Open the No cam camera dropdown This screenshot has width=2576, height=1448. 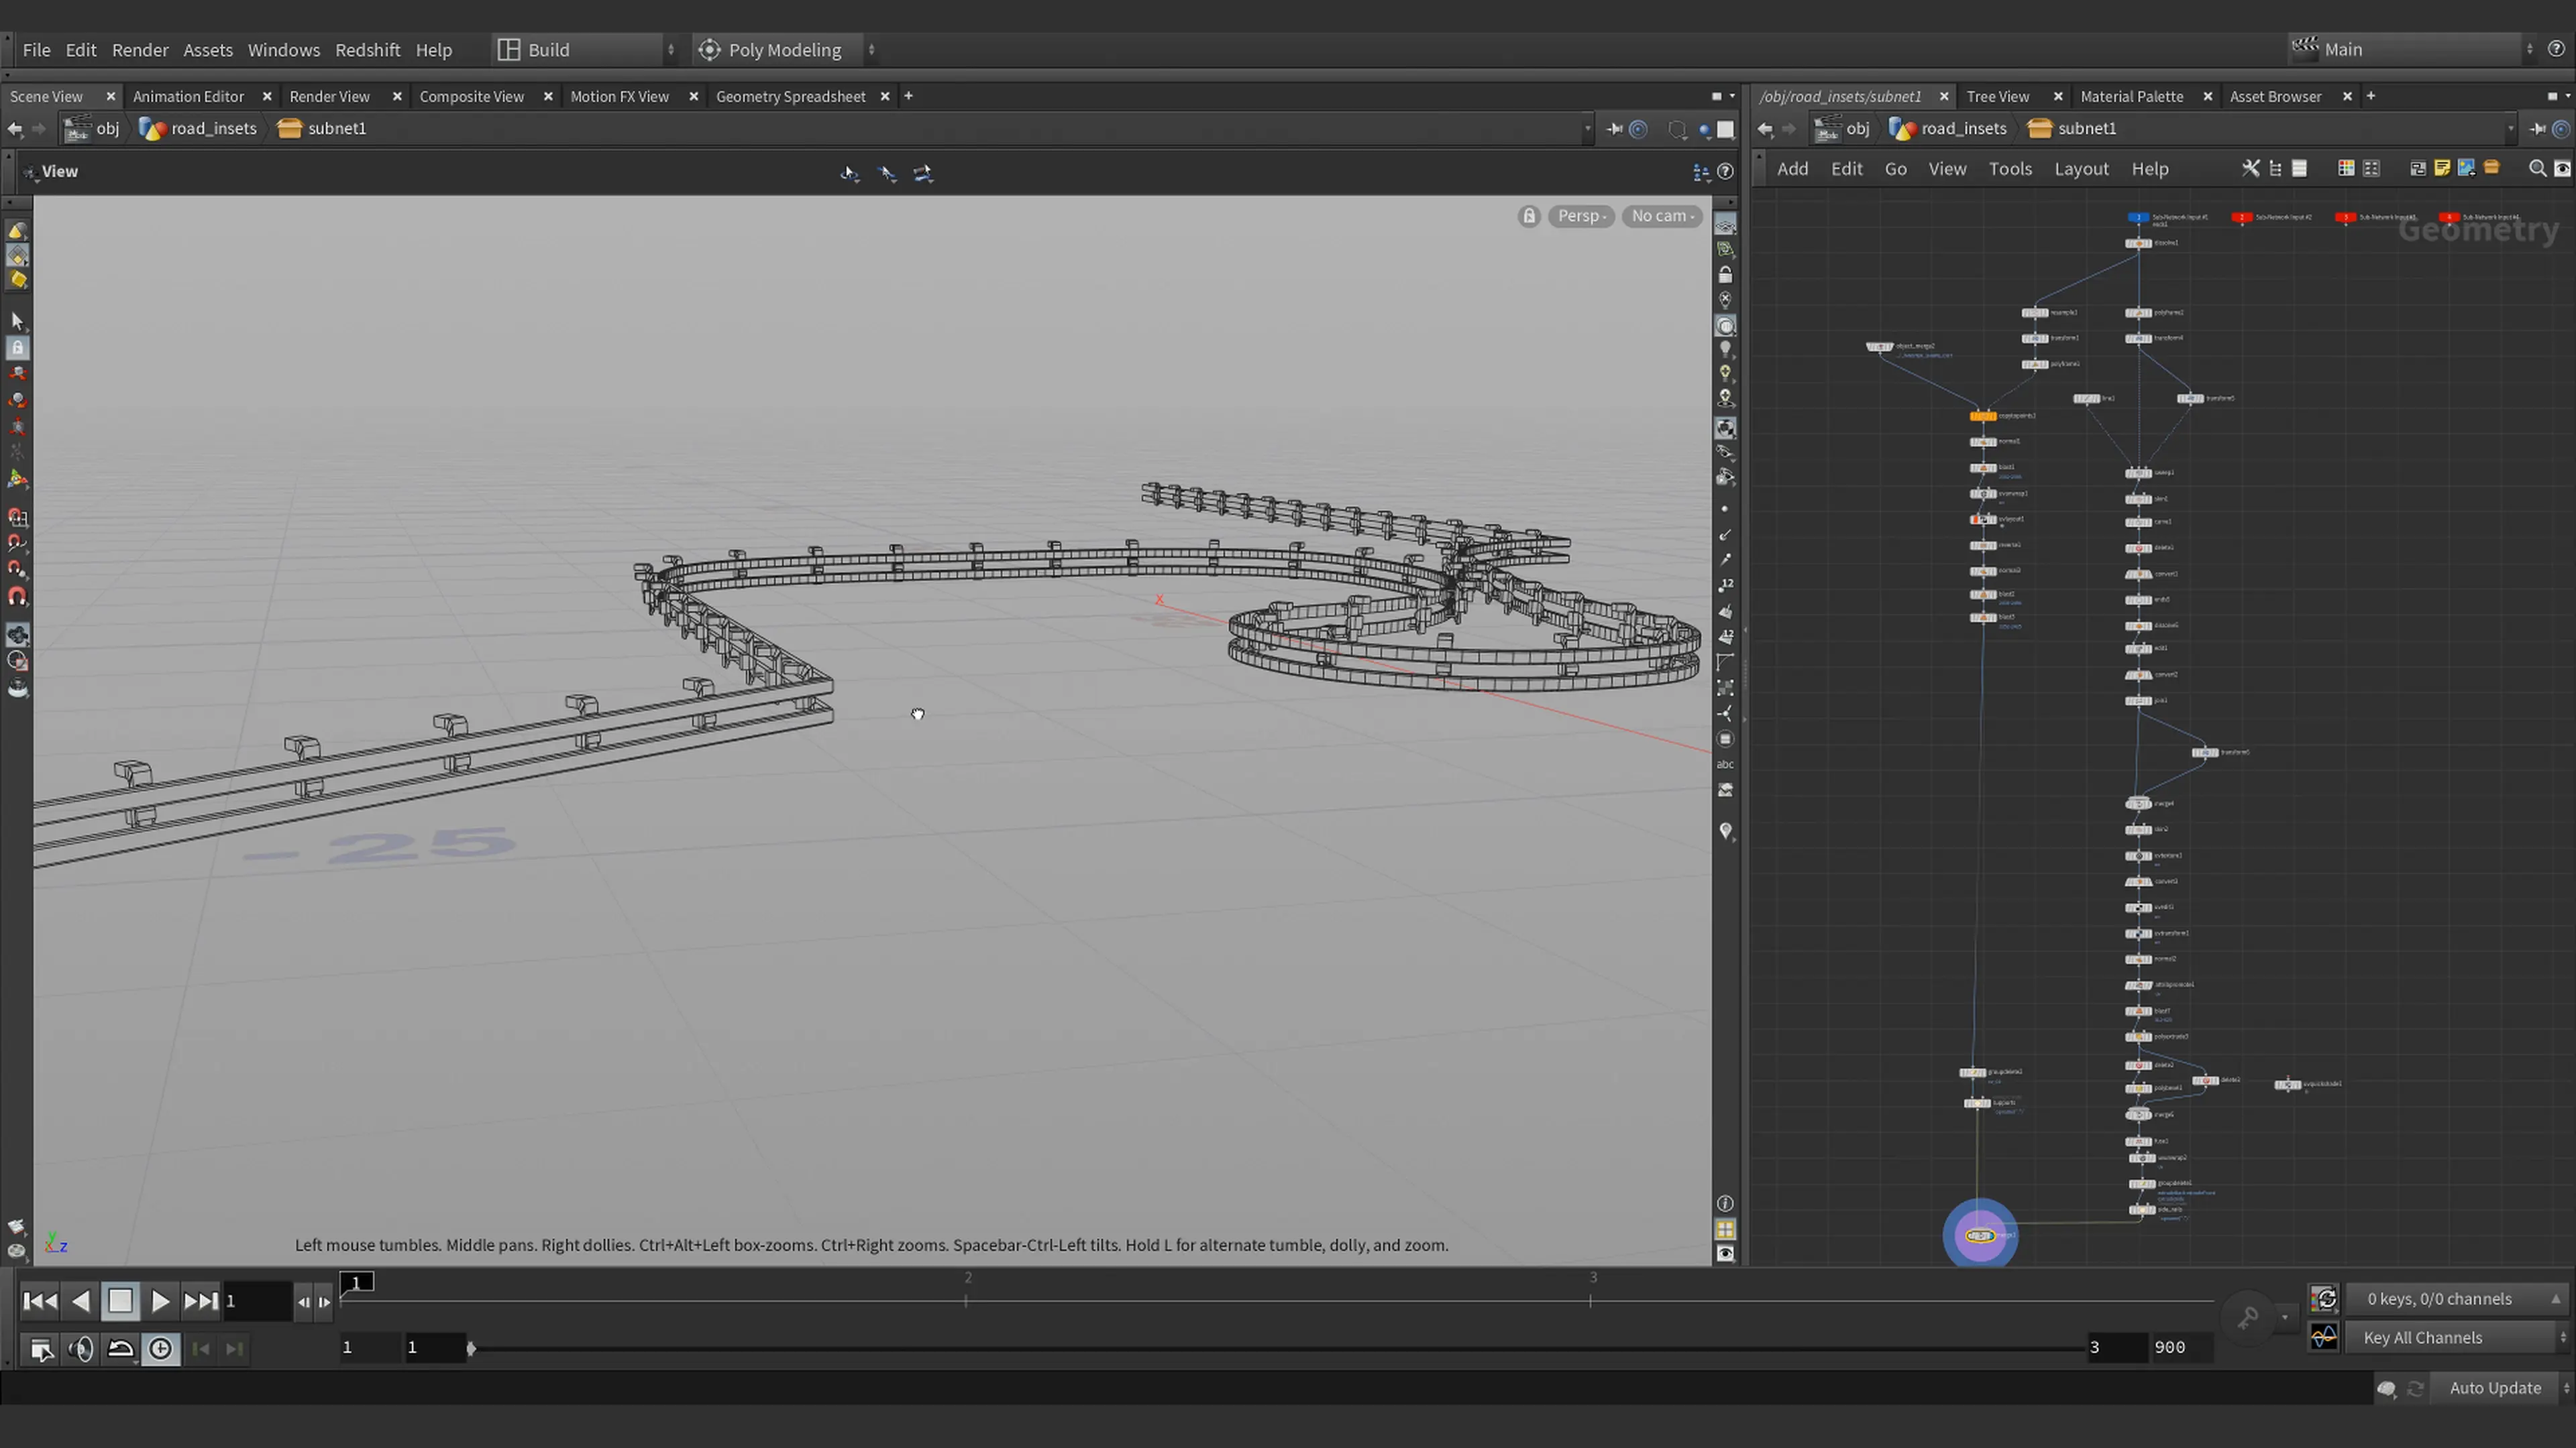click(x=1662, y=216)
